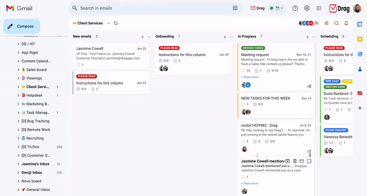Open visitor1429982 - Drag card
This screenshot has height=196, width=367.
(x=276, y=138)
